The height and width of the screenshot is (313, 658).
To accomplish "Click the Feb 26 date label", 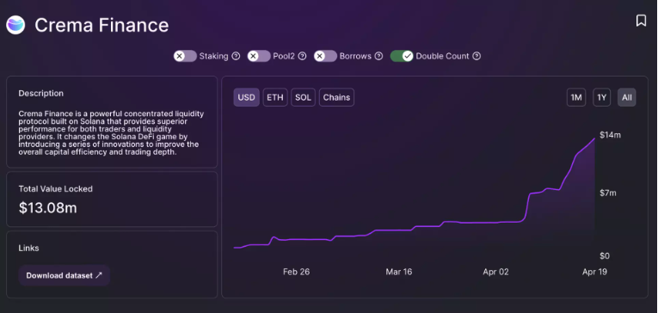I will tap(296, 272).
